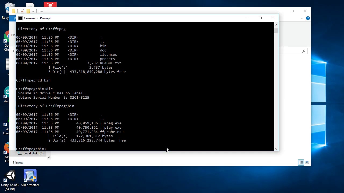Click the Command Prompt title text
The image size is (344, 193).
[37, 18]
